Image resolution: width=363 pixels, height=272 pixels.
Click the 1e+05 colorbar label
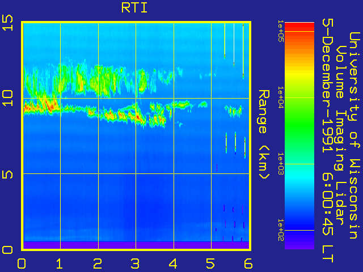[x=281, y=31]
